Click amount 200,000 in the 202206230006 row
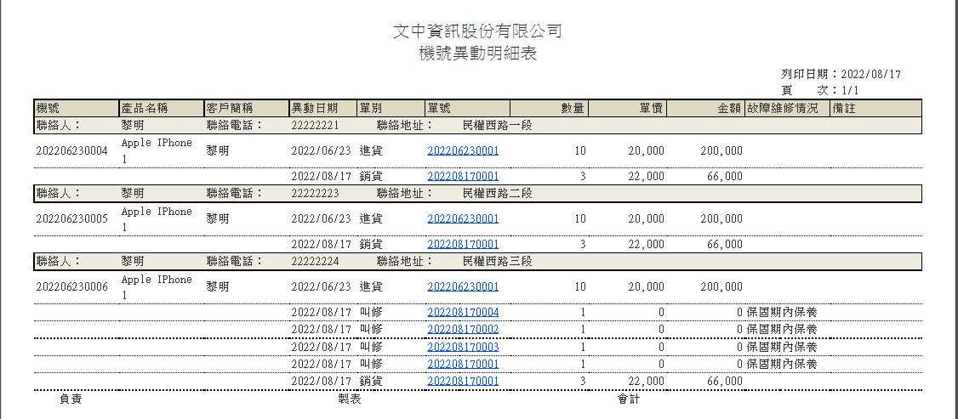Image resolution: width=958 pixels, height=419 pixels. [721, 286]
